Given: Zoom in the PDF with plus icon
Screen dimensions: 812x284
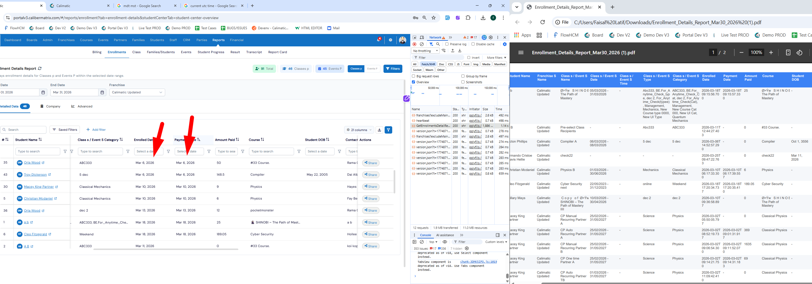Looking at the screenshot, I should [x=771, y=53].
